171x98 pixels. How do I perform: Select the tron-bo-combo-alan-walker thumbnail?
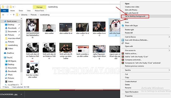(32, 67)
